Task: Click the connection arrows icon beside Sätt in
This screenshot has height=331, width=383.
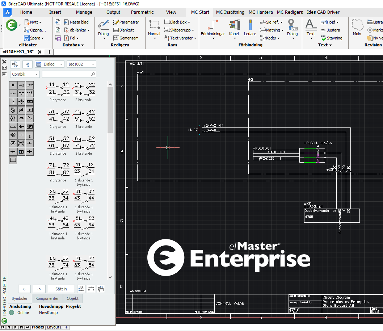Action: 91,289
